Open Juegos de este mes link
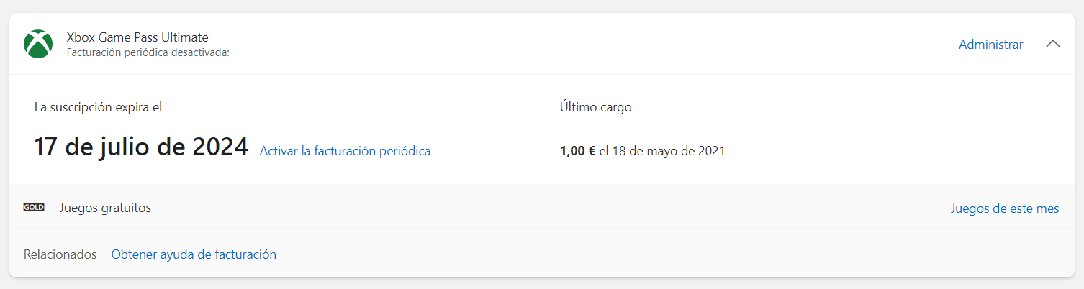The width and height of the screenshot is (1084, 289). (1004, 208)
